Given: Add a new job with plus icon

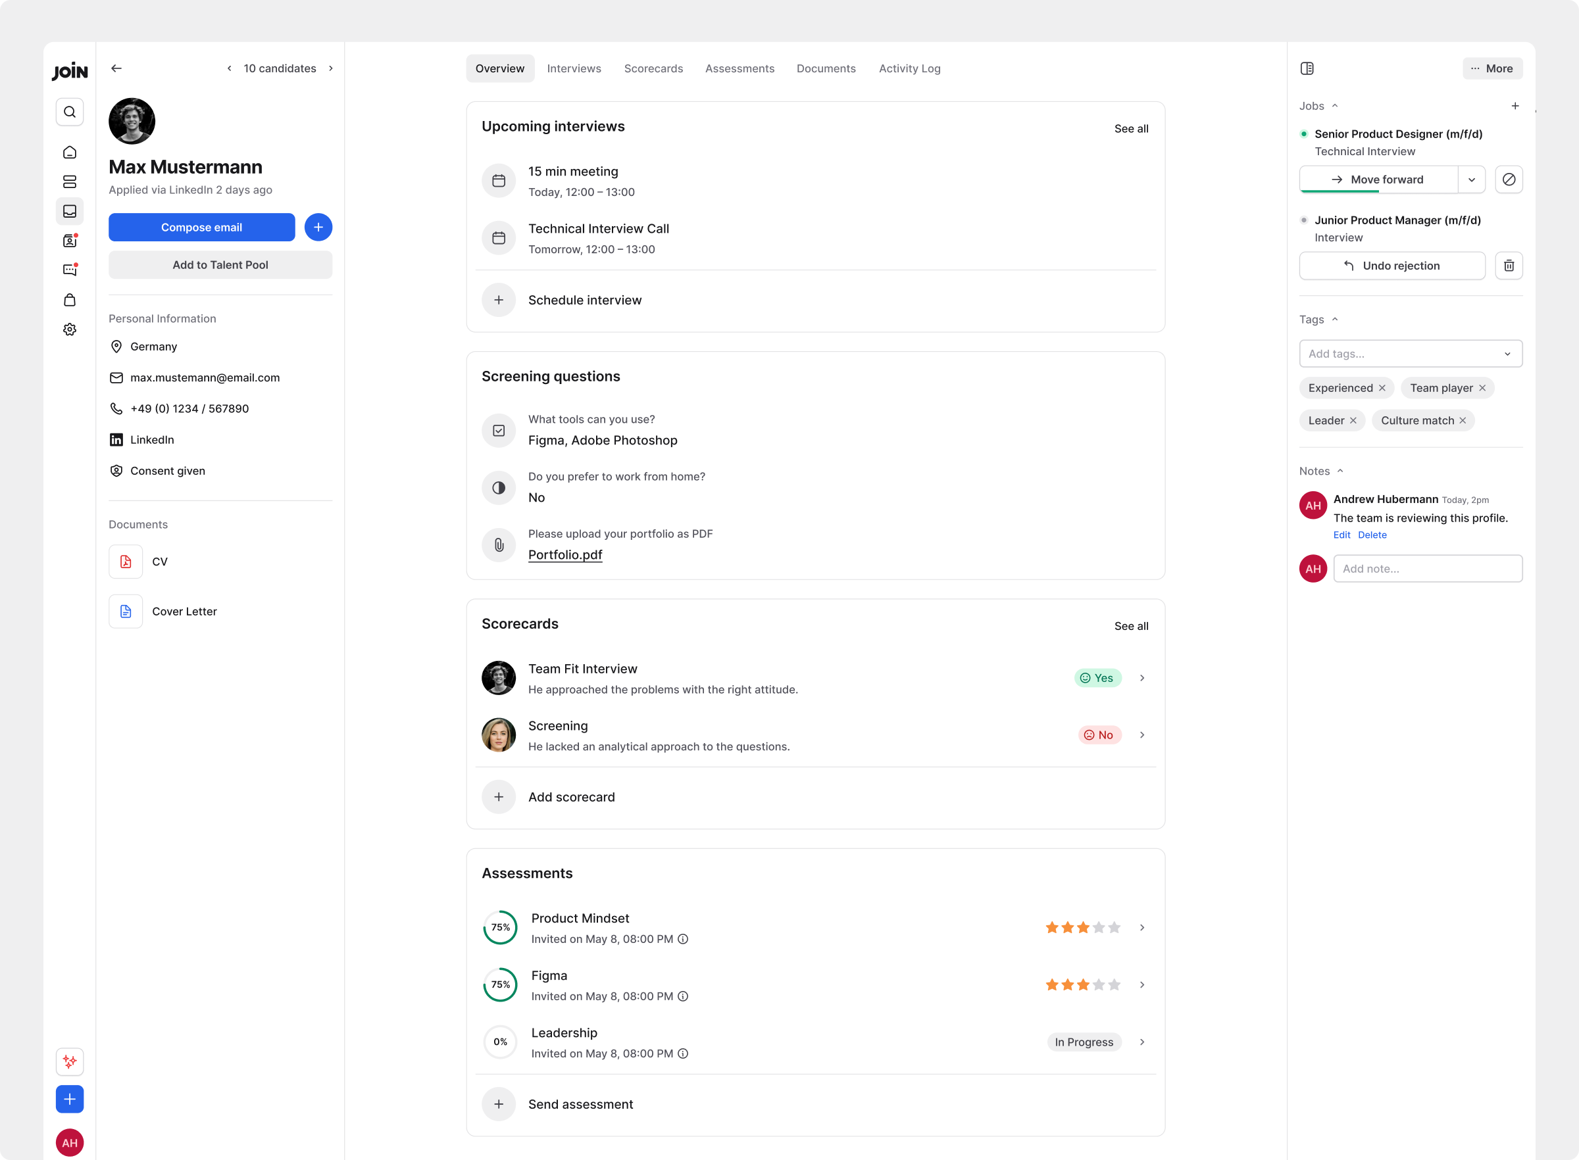Looking at the screenshot, I should tap(1515, 106).
